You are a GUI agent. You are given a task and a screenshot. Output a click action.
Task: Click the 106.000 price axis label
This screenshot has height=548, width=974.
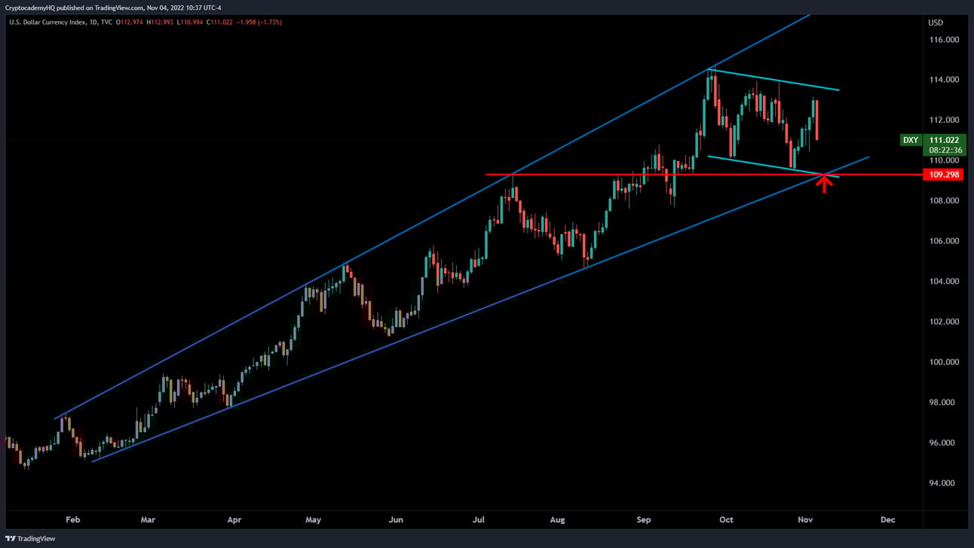pyautogui.click(x=943, y=241)
